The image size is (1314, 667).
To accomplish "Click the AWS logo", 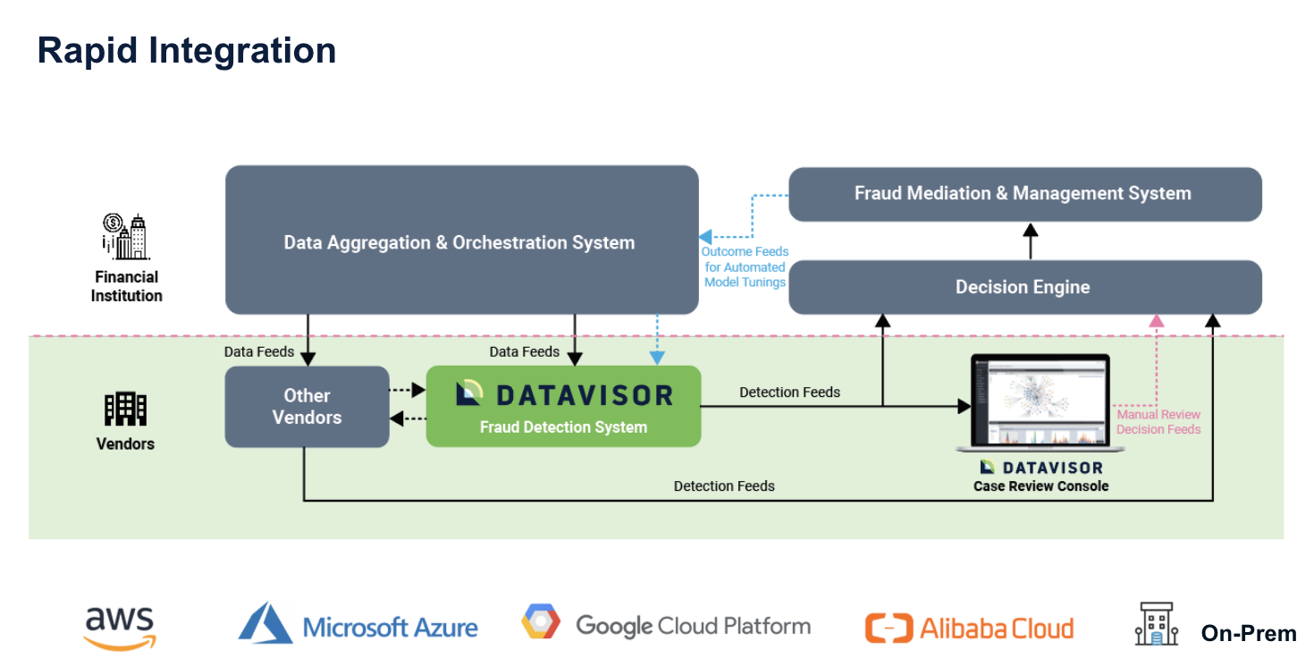I will point(121,628).
